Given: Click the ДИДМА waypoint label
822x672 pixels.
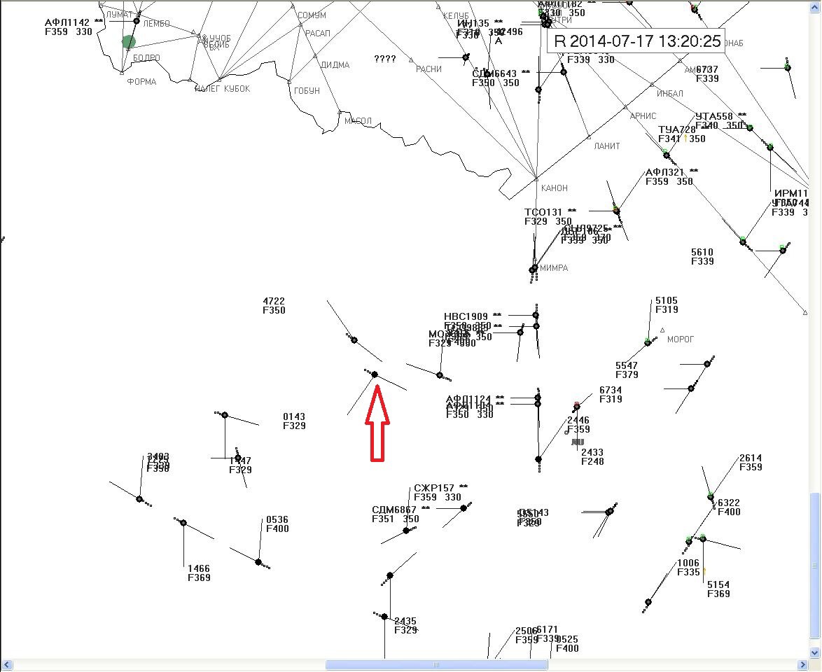Looking at the screenshot, I should (x=335, y=65).
